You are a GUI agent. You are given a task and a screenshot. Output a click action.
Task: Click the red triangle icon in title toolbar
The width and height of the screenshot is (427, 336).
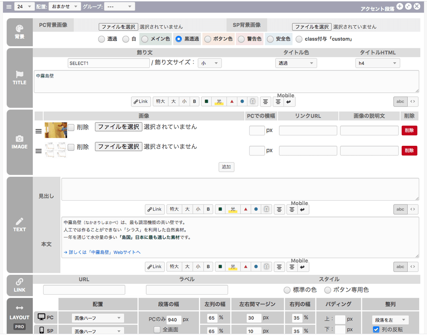point(231,102)
